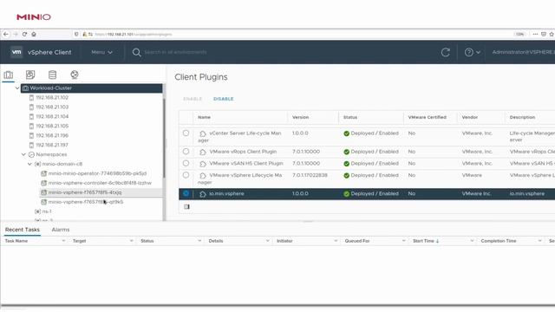Reload the browser page
The image size is (555, 312).
24,35
